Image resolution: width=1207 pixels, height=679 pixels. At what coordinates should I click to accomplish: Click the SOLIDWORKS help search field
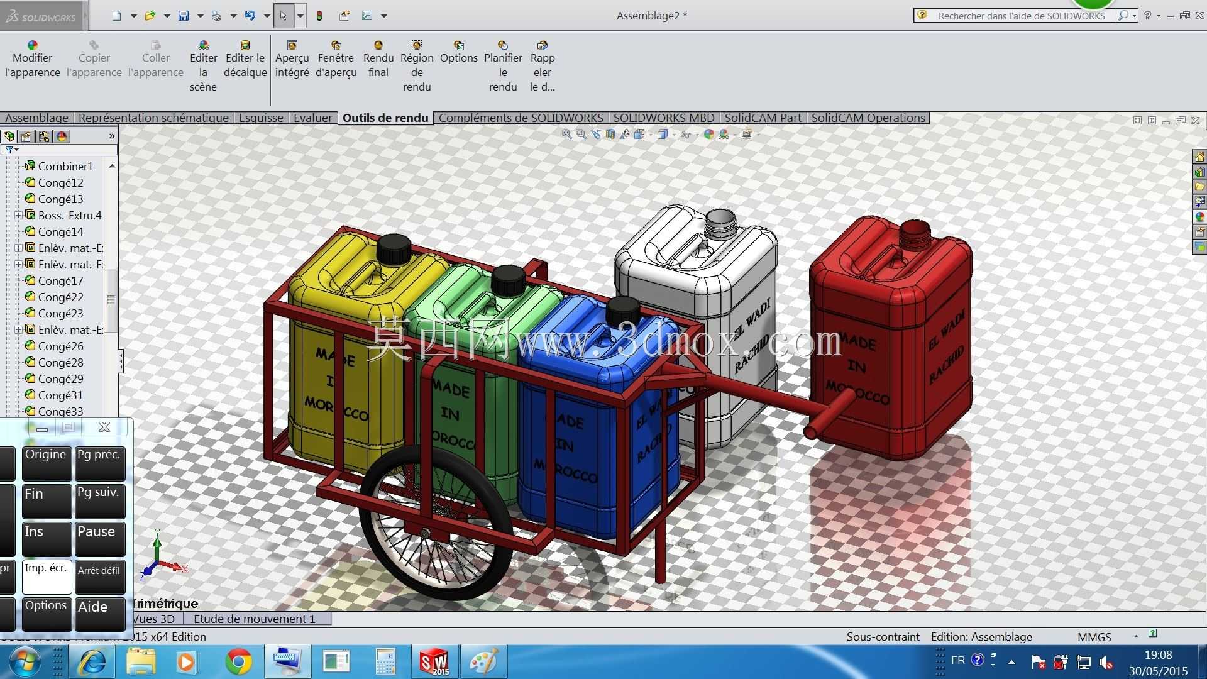pos(1025,16)
